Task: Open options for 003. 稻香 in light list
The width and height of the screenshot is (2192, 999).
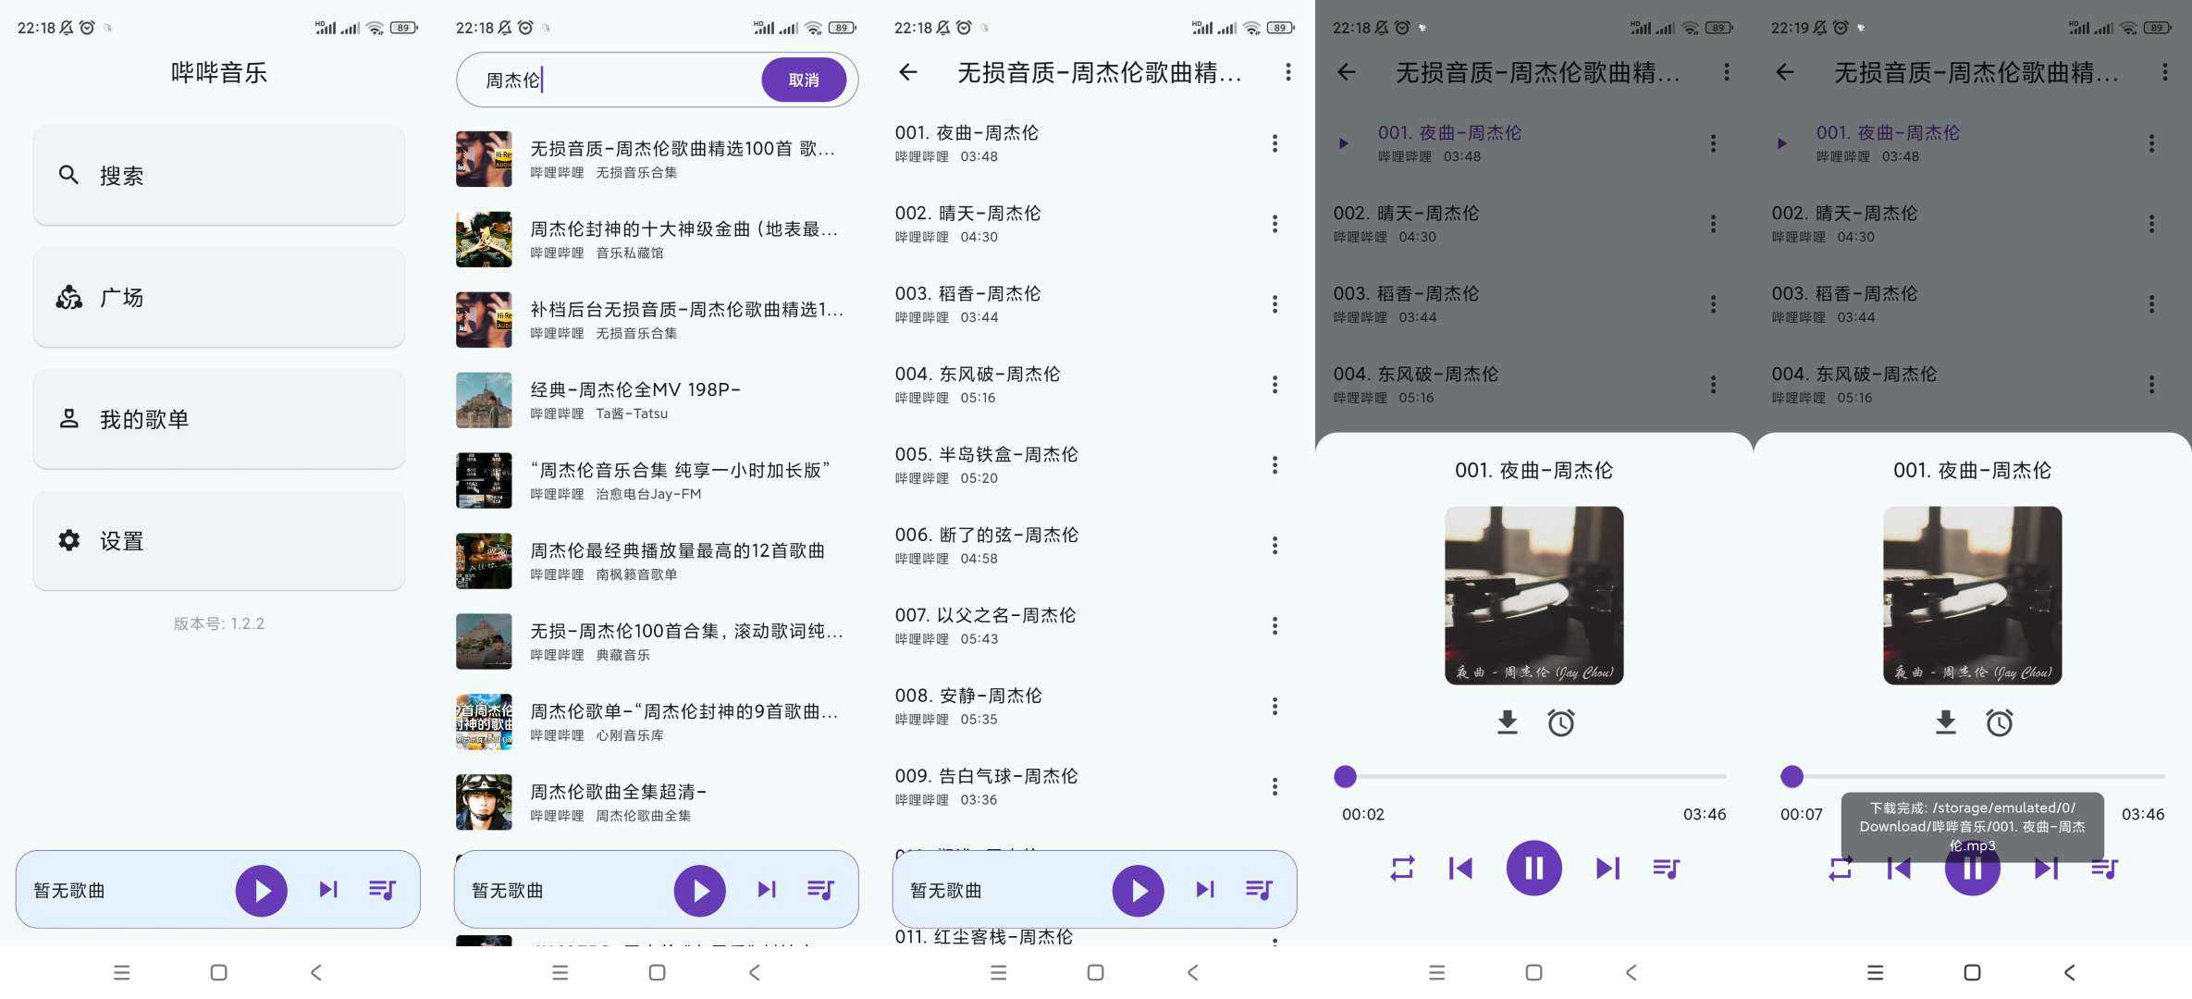Action: [x=1275, y=304]
